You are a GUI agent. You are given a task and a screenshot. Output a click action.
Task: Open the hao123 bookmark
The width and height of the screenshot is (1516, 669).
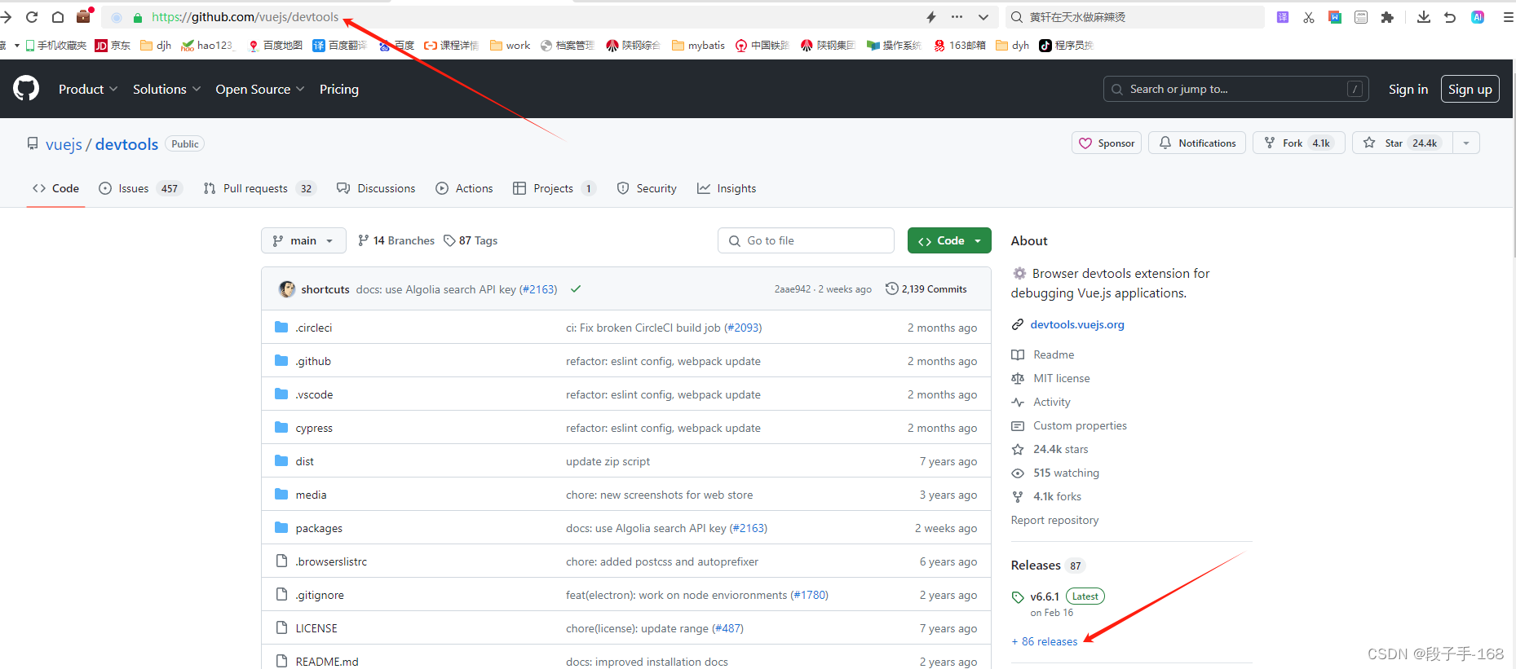point(207,46)
